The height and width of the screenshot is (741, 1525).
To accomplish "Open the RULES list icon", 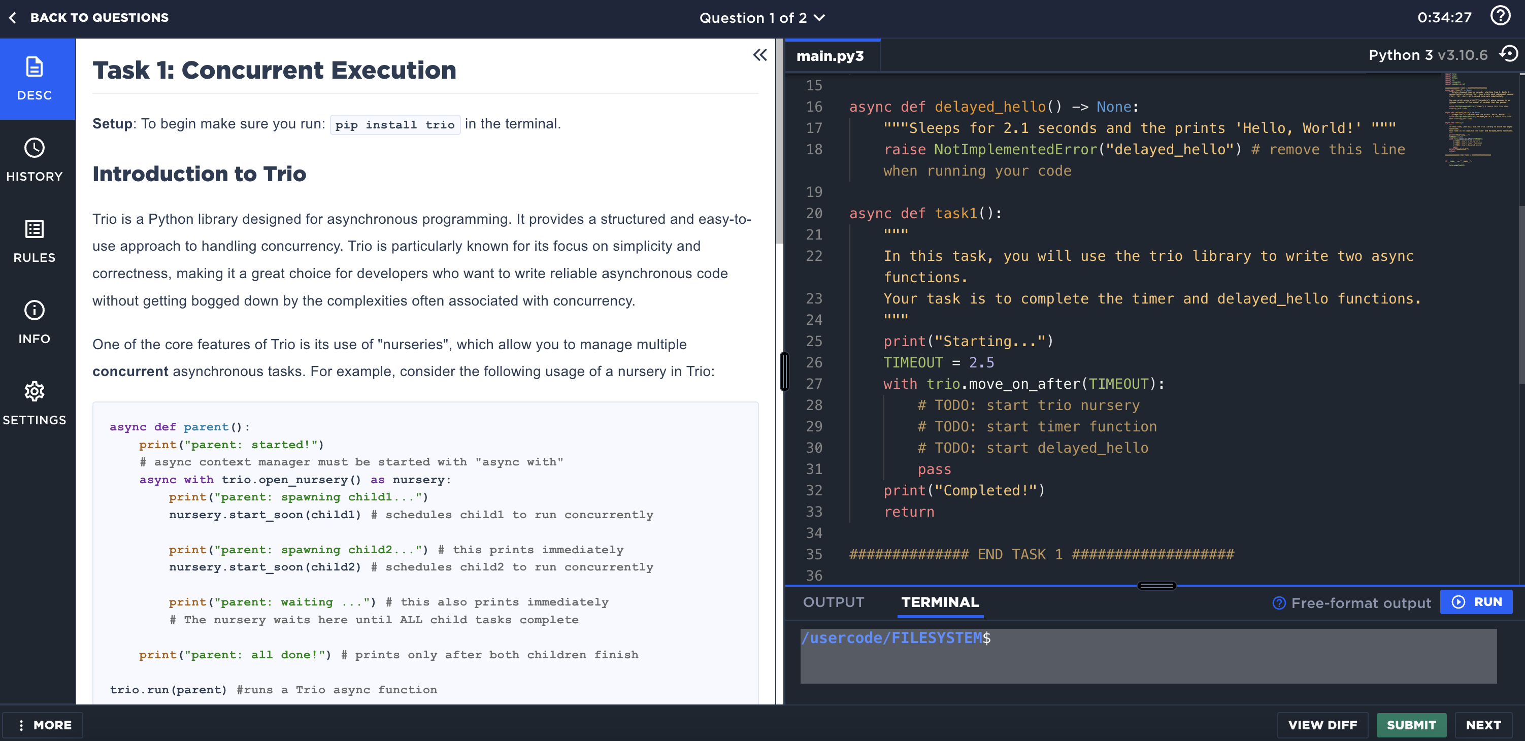I will tap(35, 229).
